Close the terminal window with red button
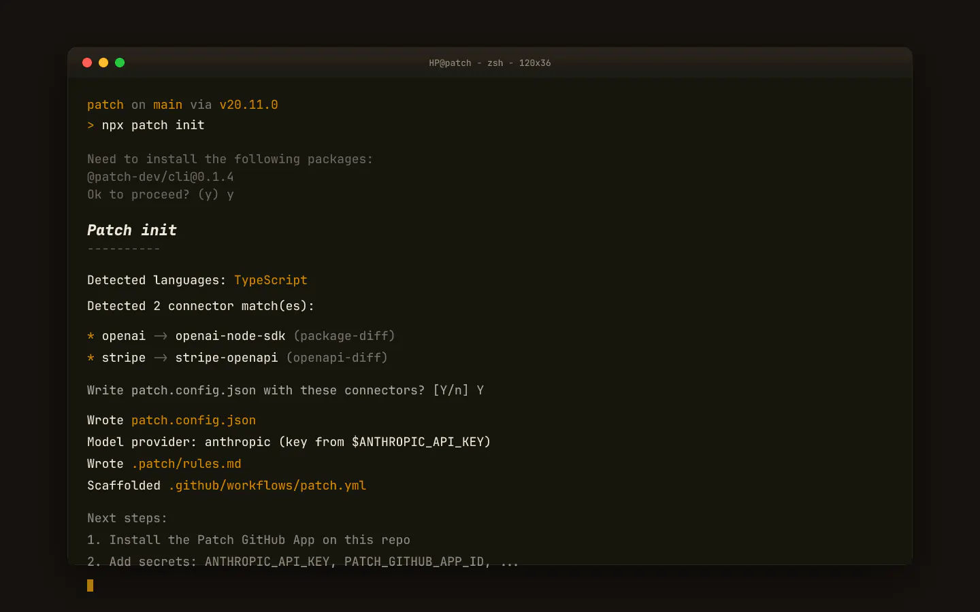Image resolution: width=980 pixels, height=612 pixels. click(87, 63)
